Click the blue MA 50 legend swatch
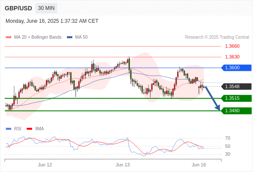253x172 pixels. pyautogui.click(x=70, y=37)
